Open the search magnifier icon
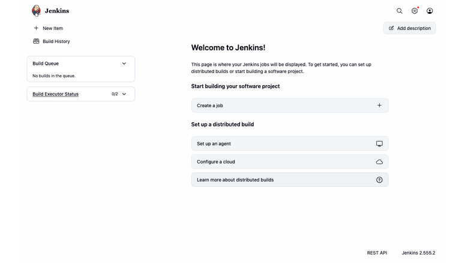The width and height of the screenshot is (468, 263). coord(400,11)
